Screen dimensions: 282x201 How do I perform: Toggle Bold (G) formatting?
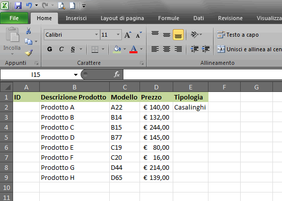pos(50,49)
